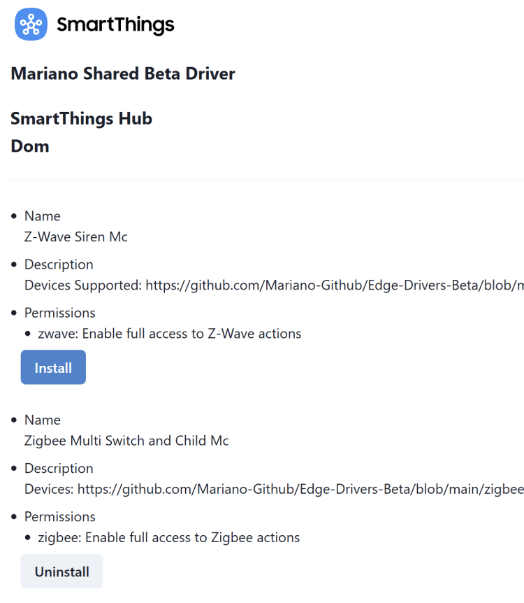This screenshot has height=603, width=524.
Task: Click the Mariano Shared Beta Driver heading
Action: pyautogui.click(x=123, y=73)
